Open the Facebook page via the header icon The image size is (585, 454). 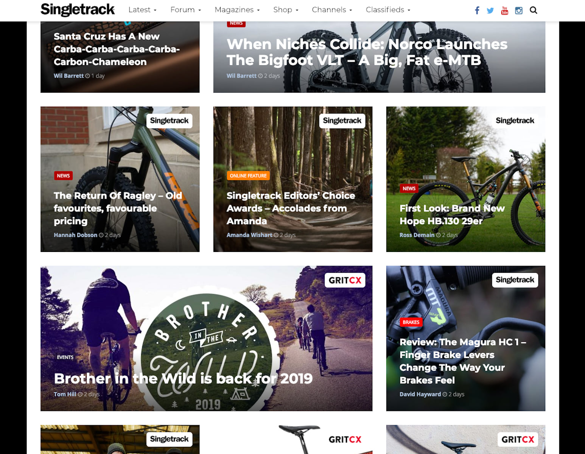477,10
